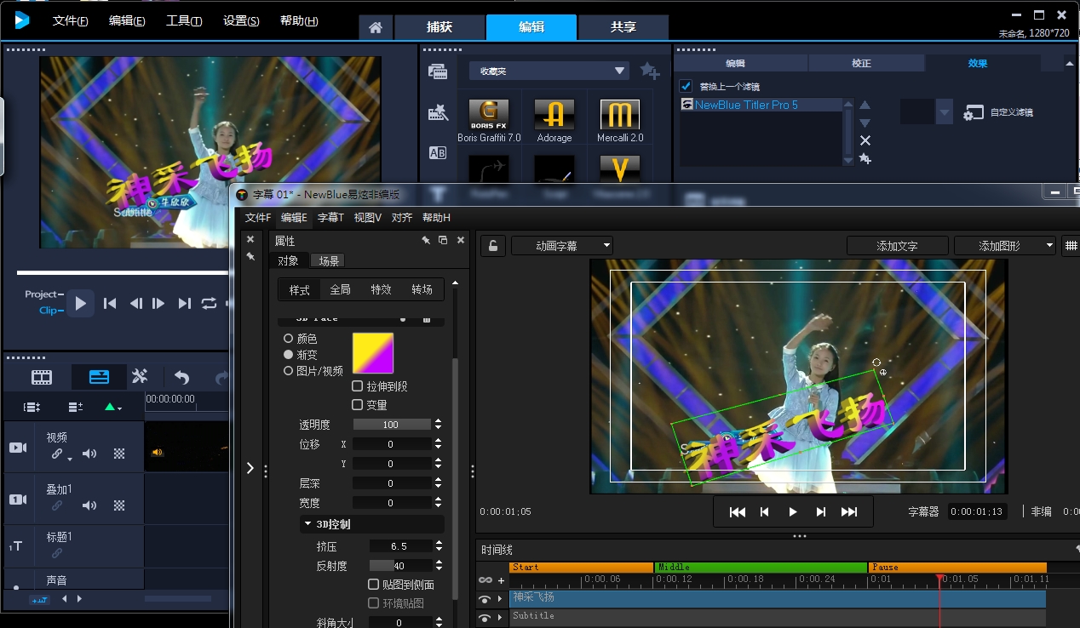Hide the 神采飞扬 layer eye icon

485,598
